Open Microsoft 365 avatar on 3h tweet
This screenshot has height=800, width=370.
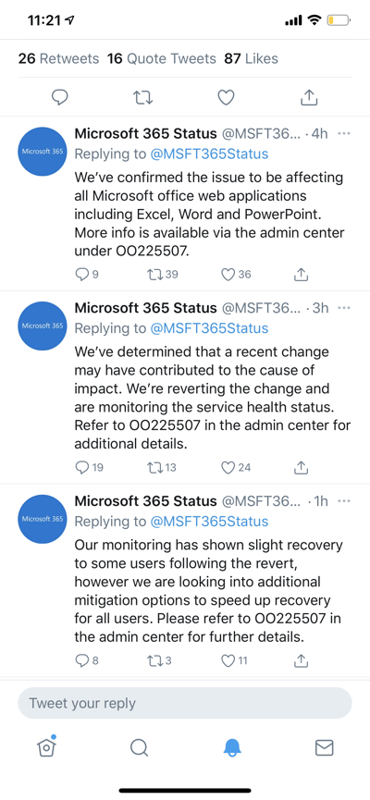point(43,326)
